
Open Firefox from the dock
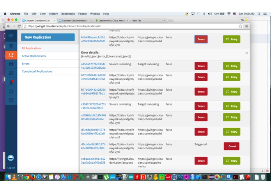(x=33, y=177)
